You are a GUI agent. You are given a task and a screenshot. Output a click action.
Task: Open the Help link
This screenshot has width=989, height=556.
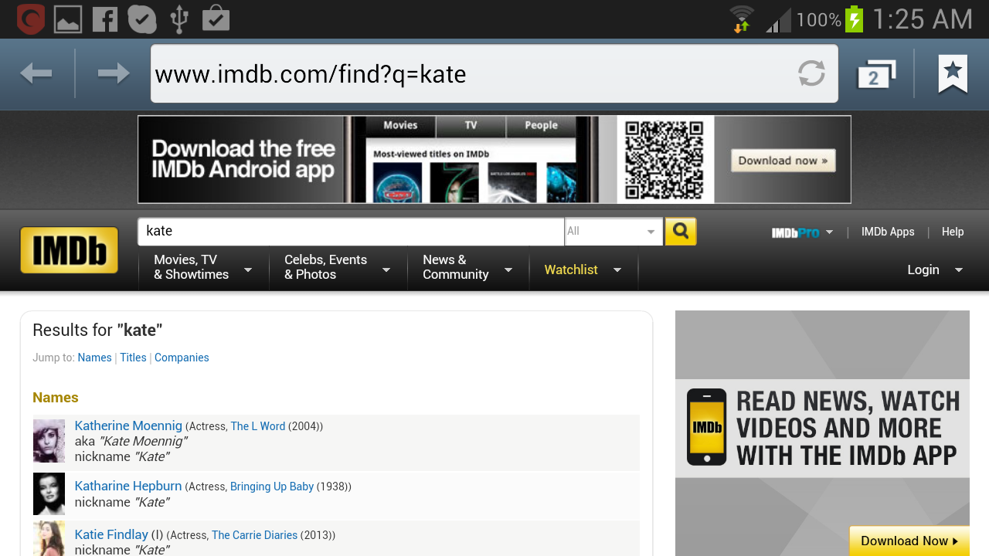(x=953, y=232)
